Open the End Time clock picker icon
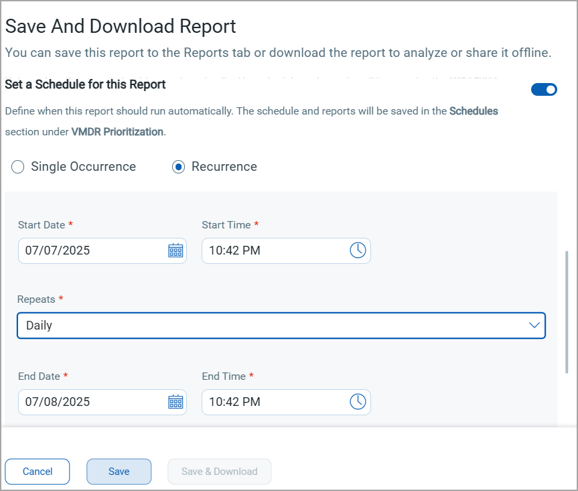578x491 pixels. click(x=358, y=402)
